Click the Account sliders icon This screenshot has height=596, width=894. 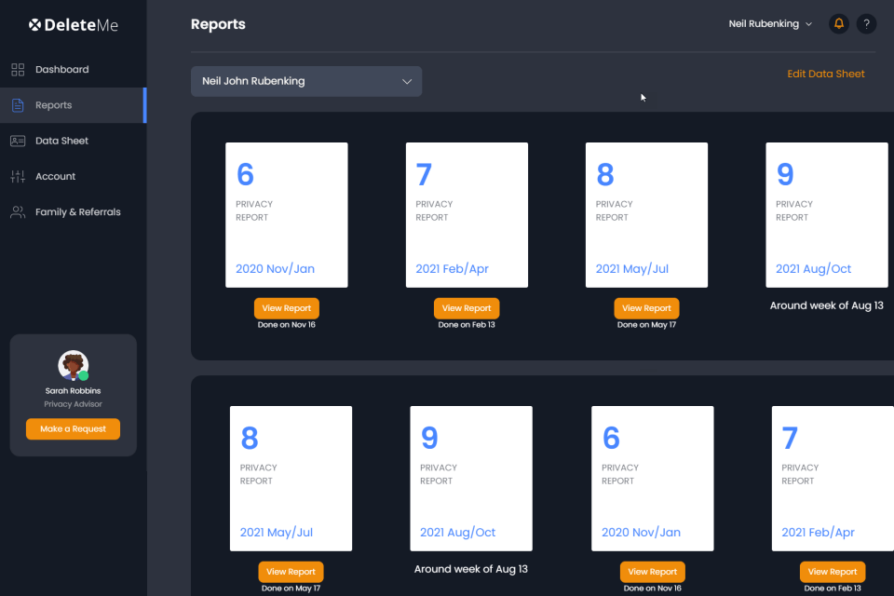18,176
